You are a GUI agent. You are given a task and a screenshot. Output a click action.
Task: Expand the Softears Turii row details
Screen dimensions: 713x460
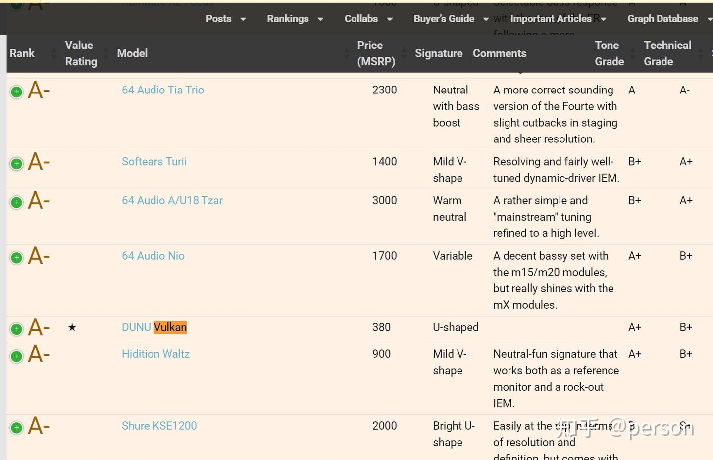coord(17,164)
